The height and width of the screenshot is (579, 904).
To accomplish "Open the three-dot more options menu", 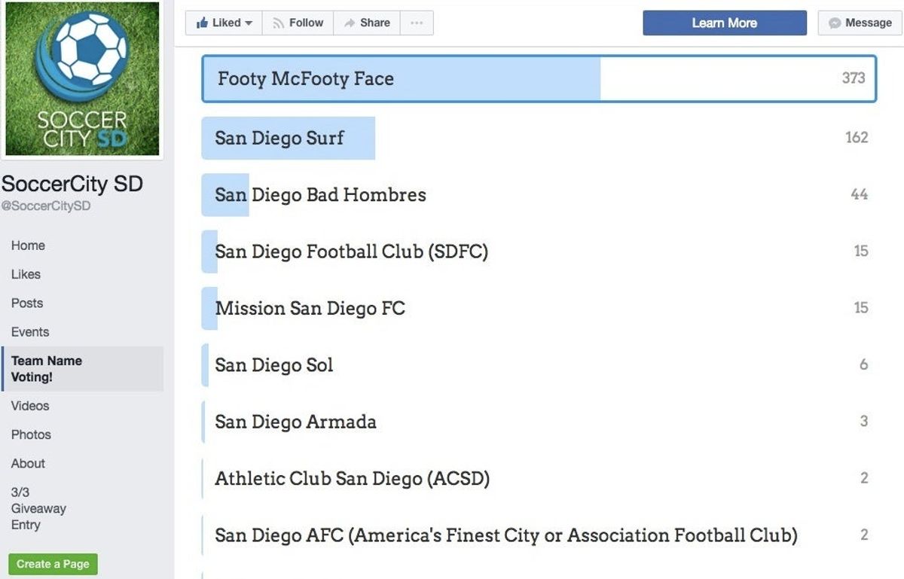I will 417,23.
